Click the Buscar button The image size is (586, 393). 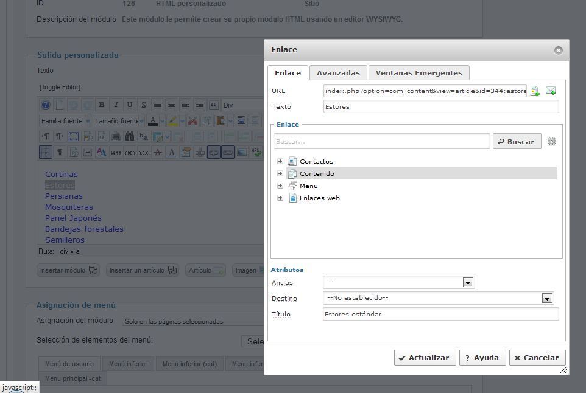[517, 142]
